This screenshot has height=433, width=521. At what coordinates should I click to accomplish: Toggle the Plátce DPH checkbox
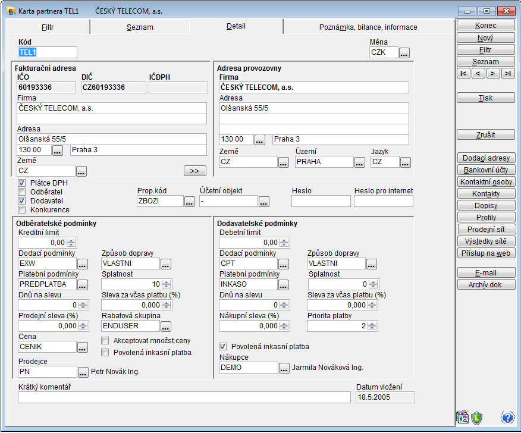pos(22,183)
